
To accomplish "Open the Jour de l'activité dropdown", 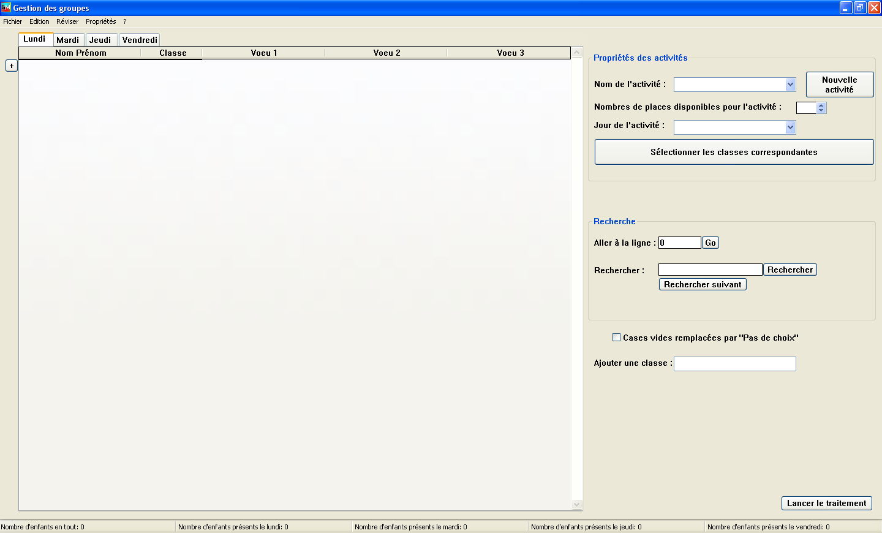I will 790,127.
